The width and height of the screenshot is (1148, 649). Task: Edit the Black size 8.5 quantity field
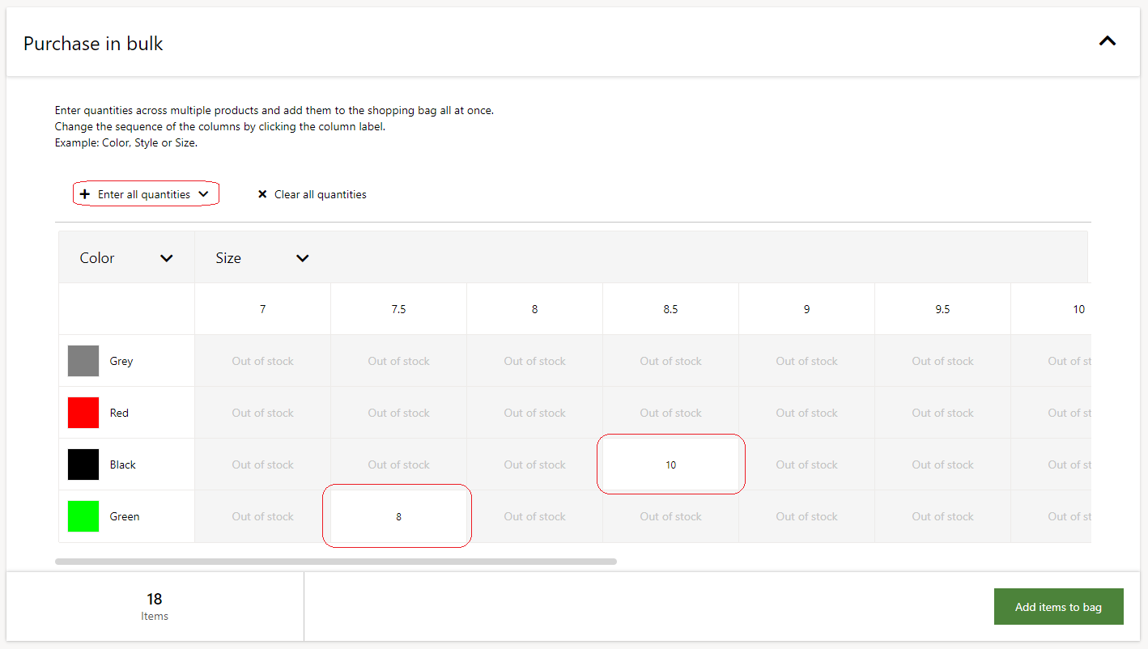[671, 464]
